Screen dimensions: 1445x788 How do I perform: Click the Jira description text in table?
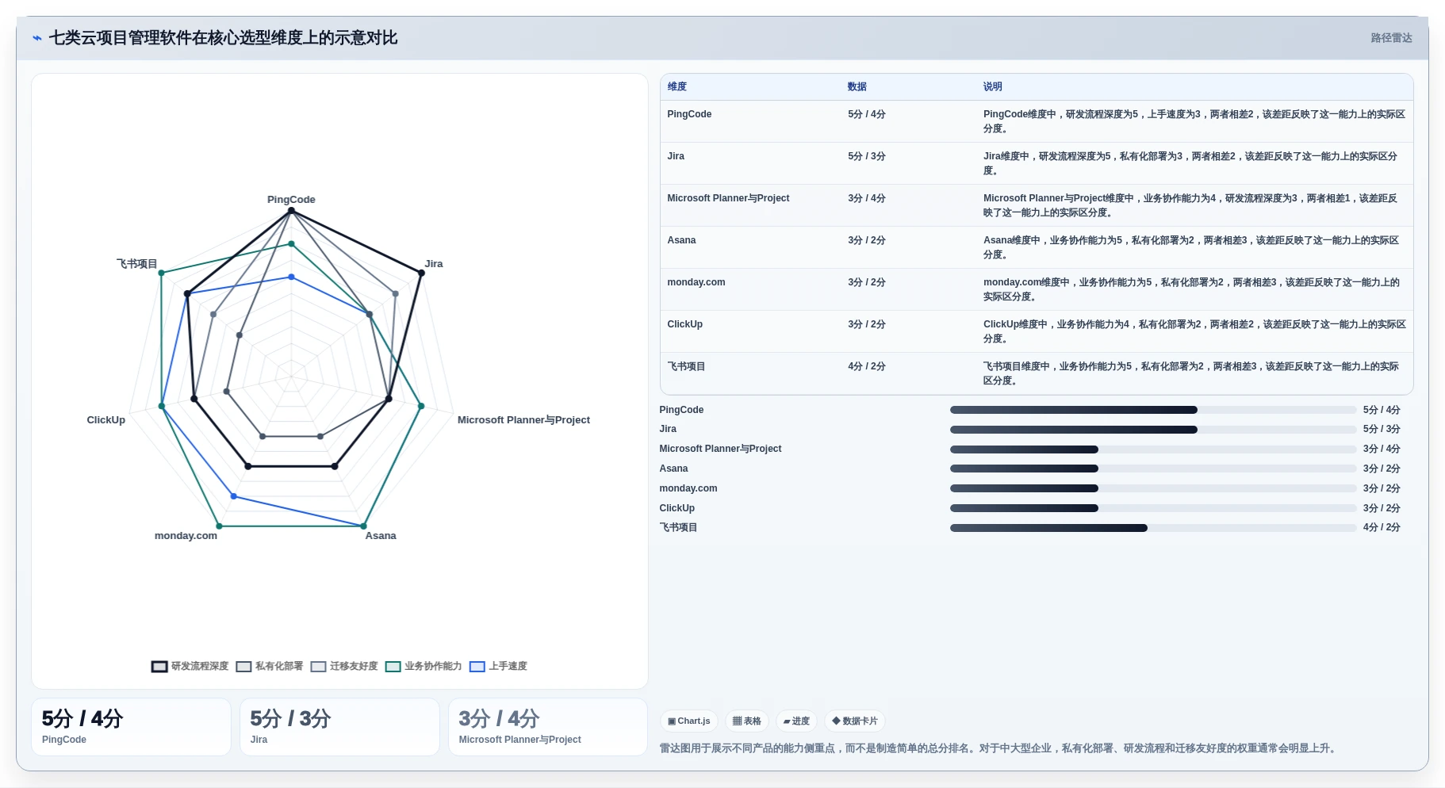tap(1190, 163)
